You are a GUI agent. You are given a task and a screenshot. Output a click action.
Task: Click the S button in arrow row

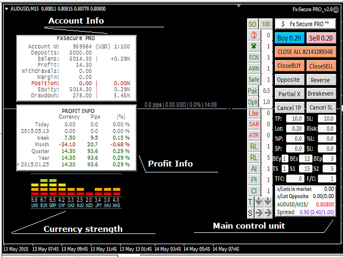point(250,213)
